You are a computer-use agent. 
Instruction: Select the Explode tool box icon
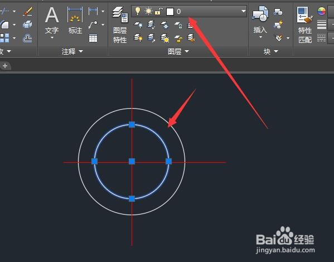pos(27,25)
